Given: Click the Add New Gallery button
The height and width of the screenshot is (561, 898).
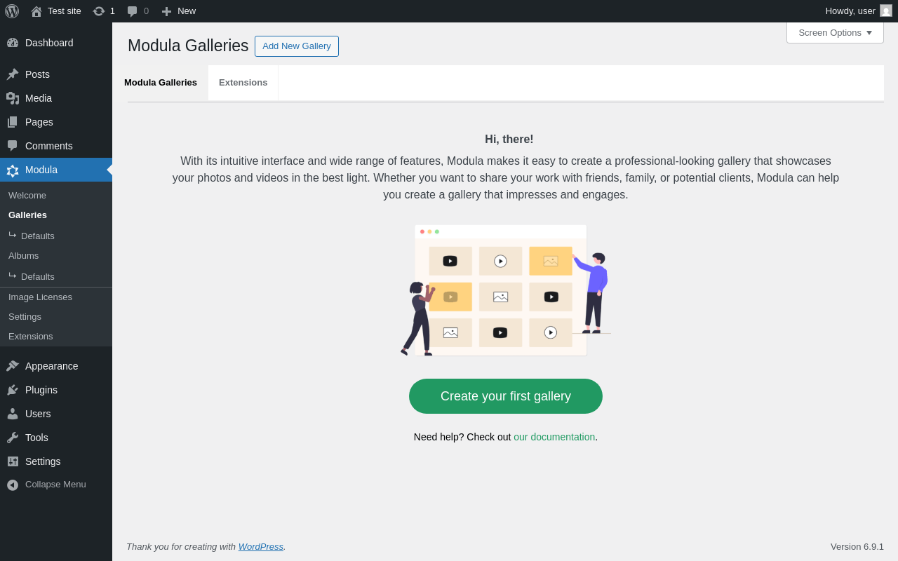Looking at the screenshot, I should (297, 46).
